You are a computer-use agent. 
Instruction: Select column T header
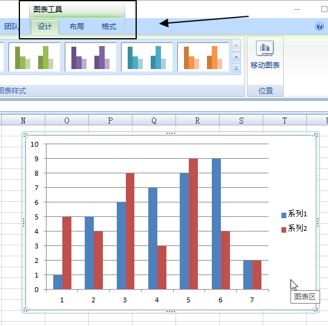point(284,121)
